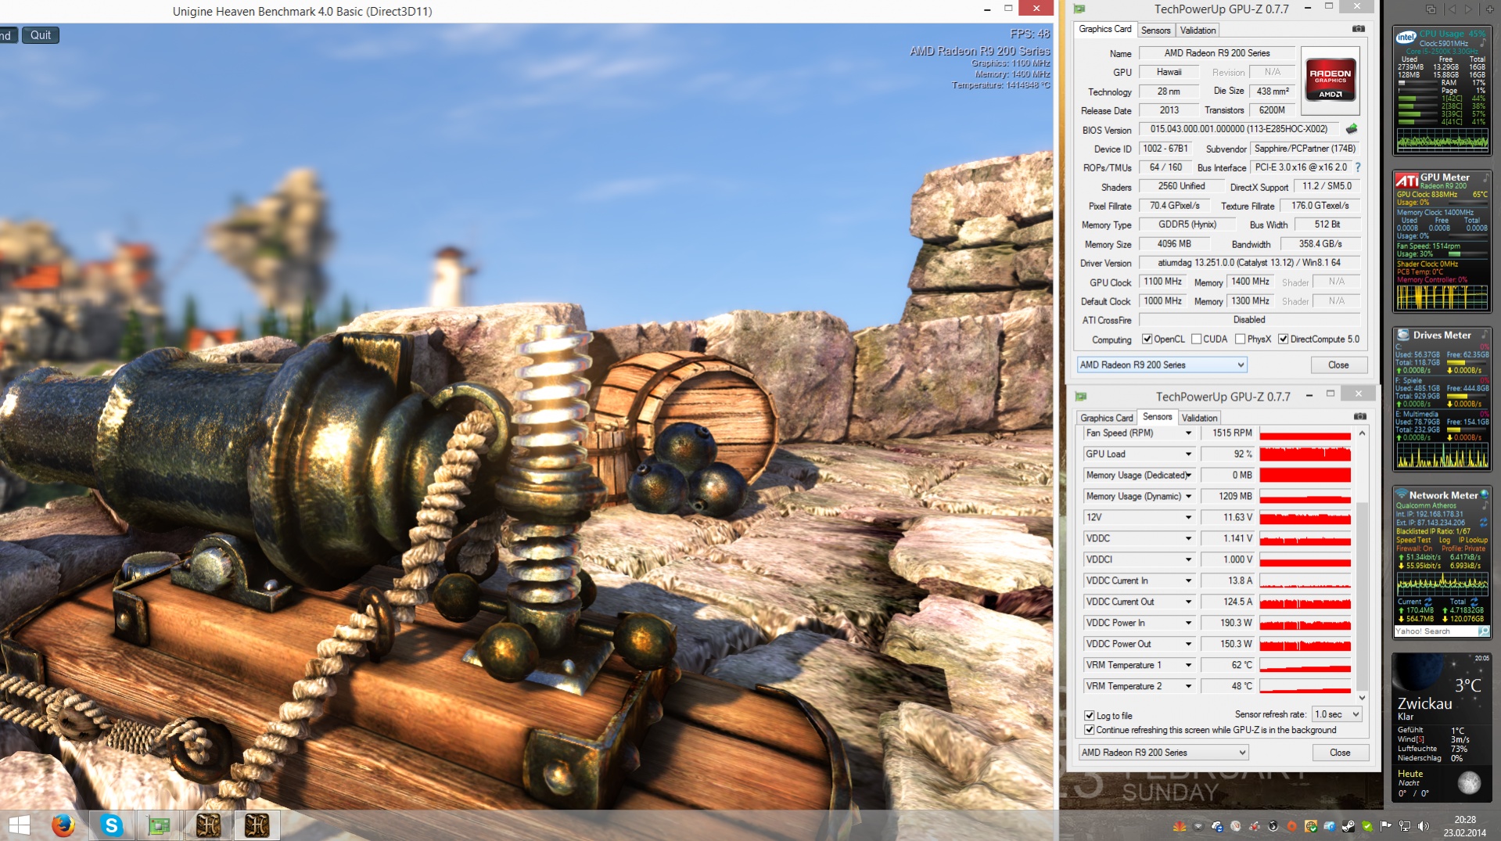Screen dimensions: 1501x841
Task: Click the Yahoo search magnifier icon
Action: click(x=1483, y=631)
